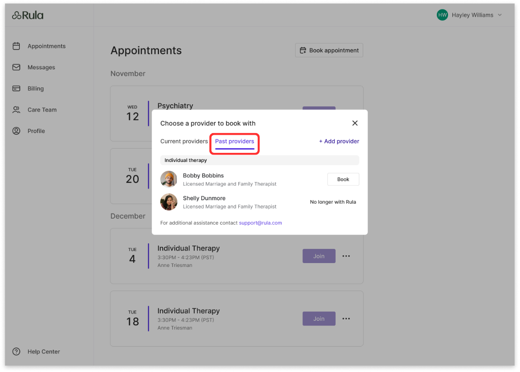The image size is (520, 372).
Task: Open Profile person icon in sidebar
Action: pyautogui.click(x=16, y=131)
